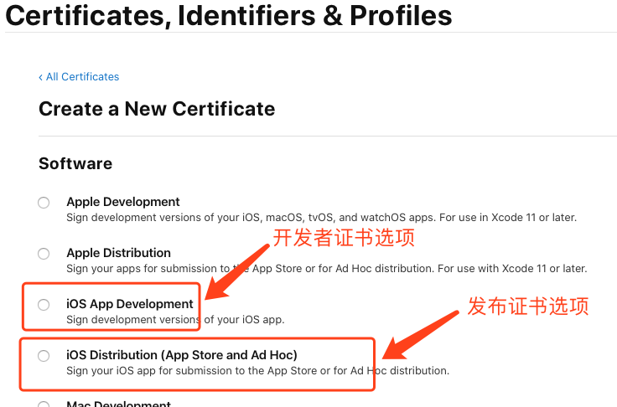Click the Apple Distribution label text
The height and width of the screenshot is (407, 617).
pos(118,253)
